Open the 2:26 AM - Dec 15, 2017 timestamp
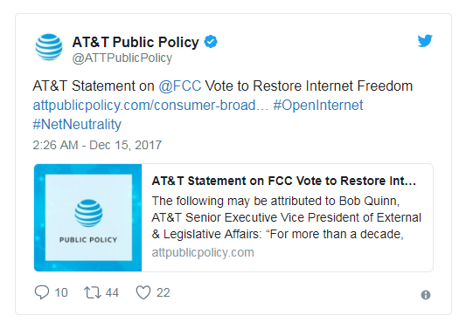Viewport: 466px width, 329px height. [97, 145]
